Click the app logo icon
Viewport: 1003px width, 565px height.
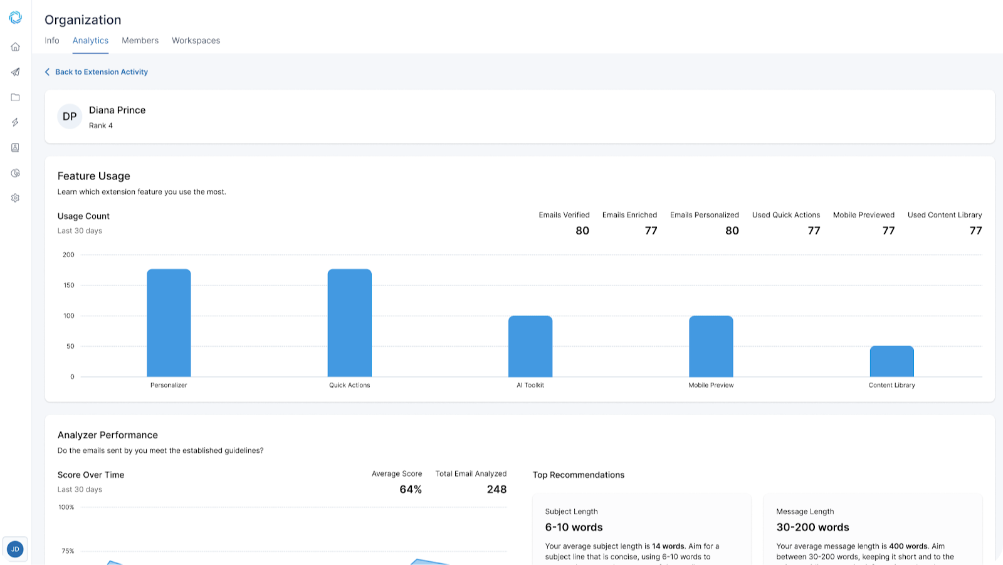pos(16,18)
